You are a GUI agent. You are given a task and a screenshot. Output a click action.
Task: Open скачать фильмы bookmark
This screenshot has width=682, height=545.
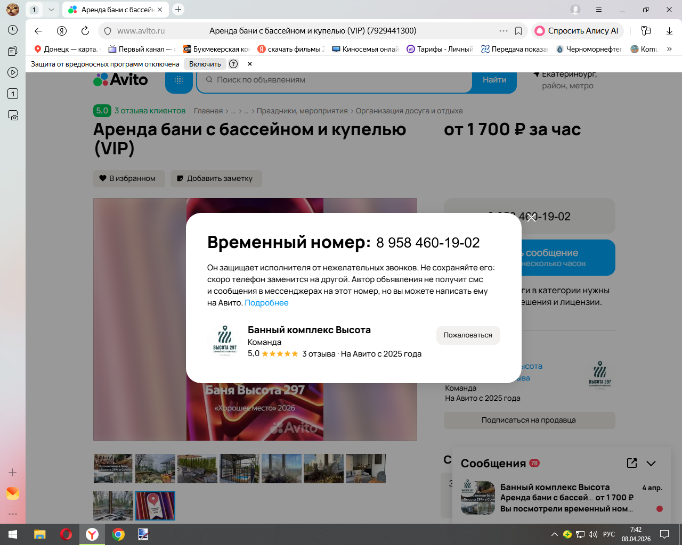(x=291, y=49)
